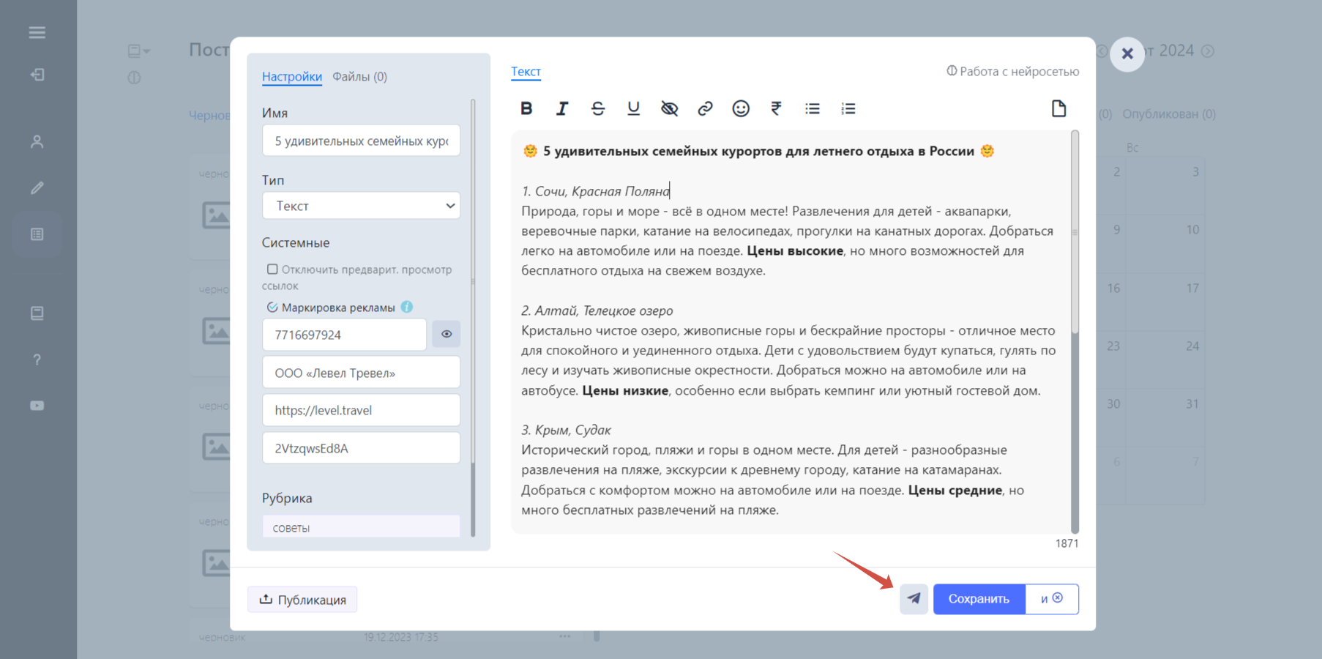This screenshot has width=1322, height=659.
Task: Open the help question mark in sidebar
Action: 37,360
